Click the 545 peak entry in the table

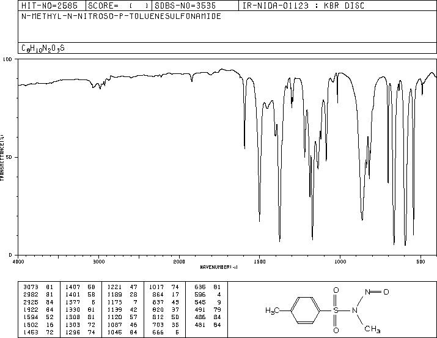click(208, 302)
